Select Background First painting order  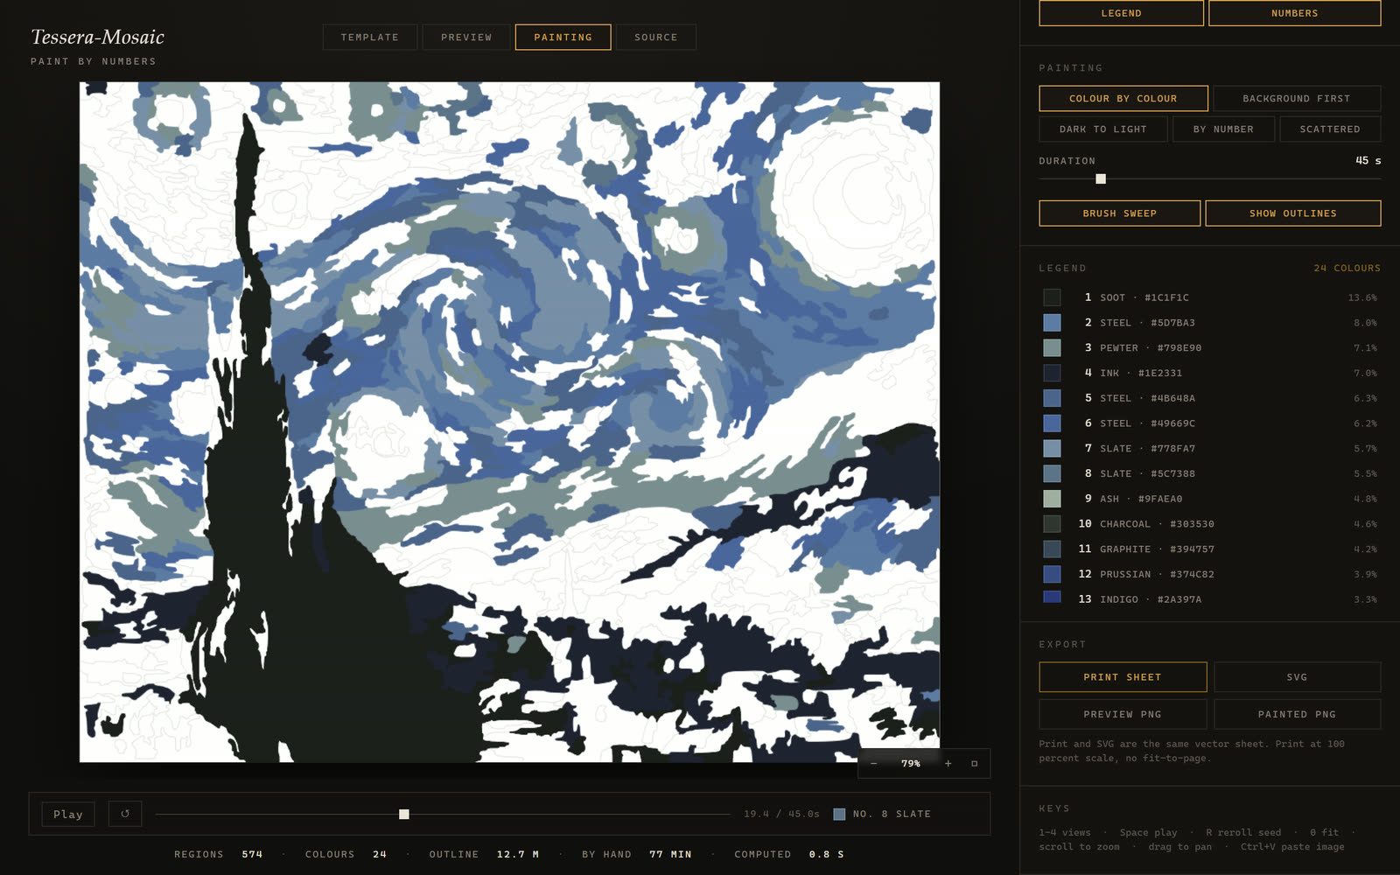pyautogui.click(x=1296, y=98)
